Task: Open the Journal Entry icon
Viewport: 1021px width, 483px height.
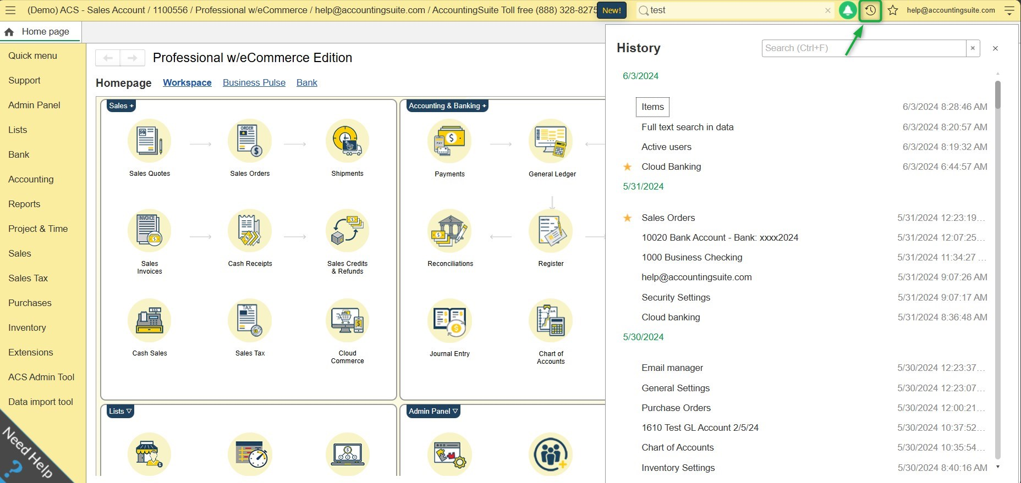Action: (x=449, y=321)
